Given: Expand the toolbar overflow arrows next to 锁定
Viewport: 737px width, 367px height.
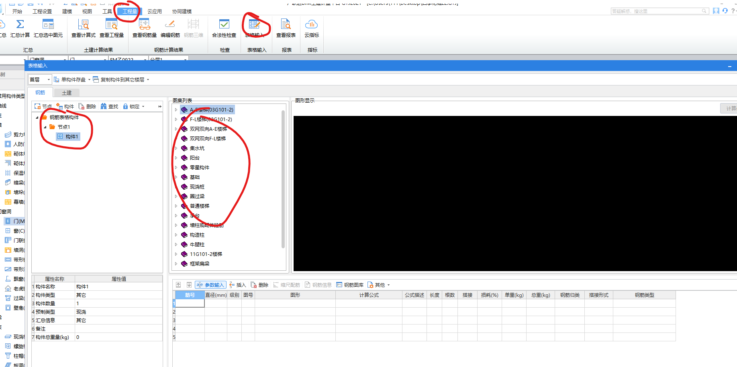Looking at the screenshot, I should pyautogui.click(x=159, y=106).
